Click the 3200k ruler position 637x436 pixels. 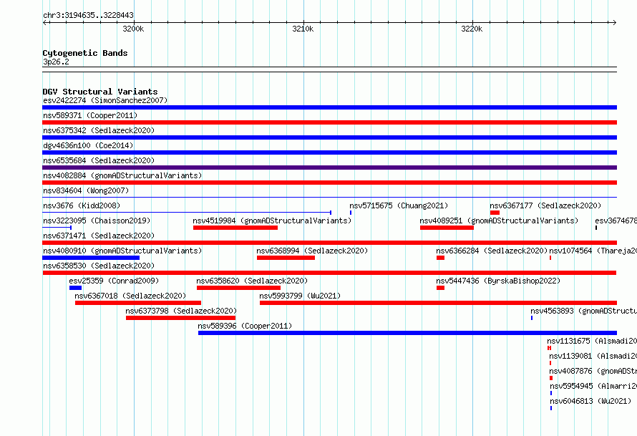(133, 29)
